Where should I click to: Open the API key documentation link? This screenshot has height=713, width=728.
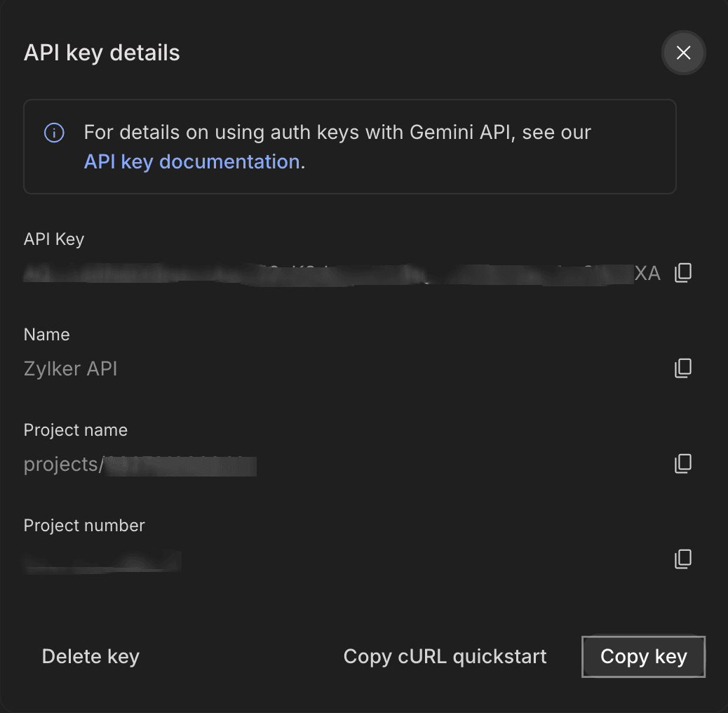pyautogui.click(x=191, y=161)
